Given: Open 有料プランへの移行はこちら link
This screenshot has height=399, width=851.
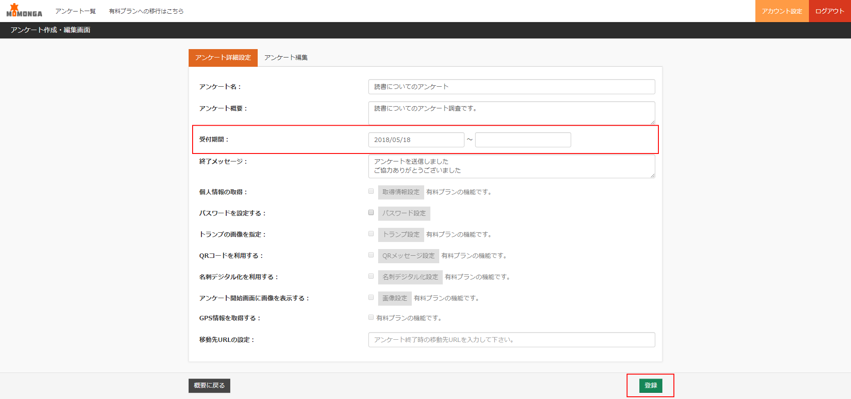Looking at the screenshot, I should [x=146, y=11].
